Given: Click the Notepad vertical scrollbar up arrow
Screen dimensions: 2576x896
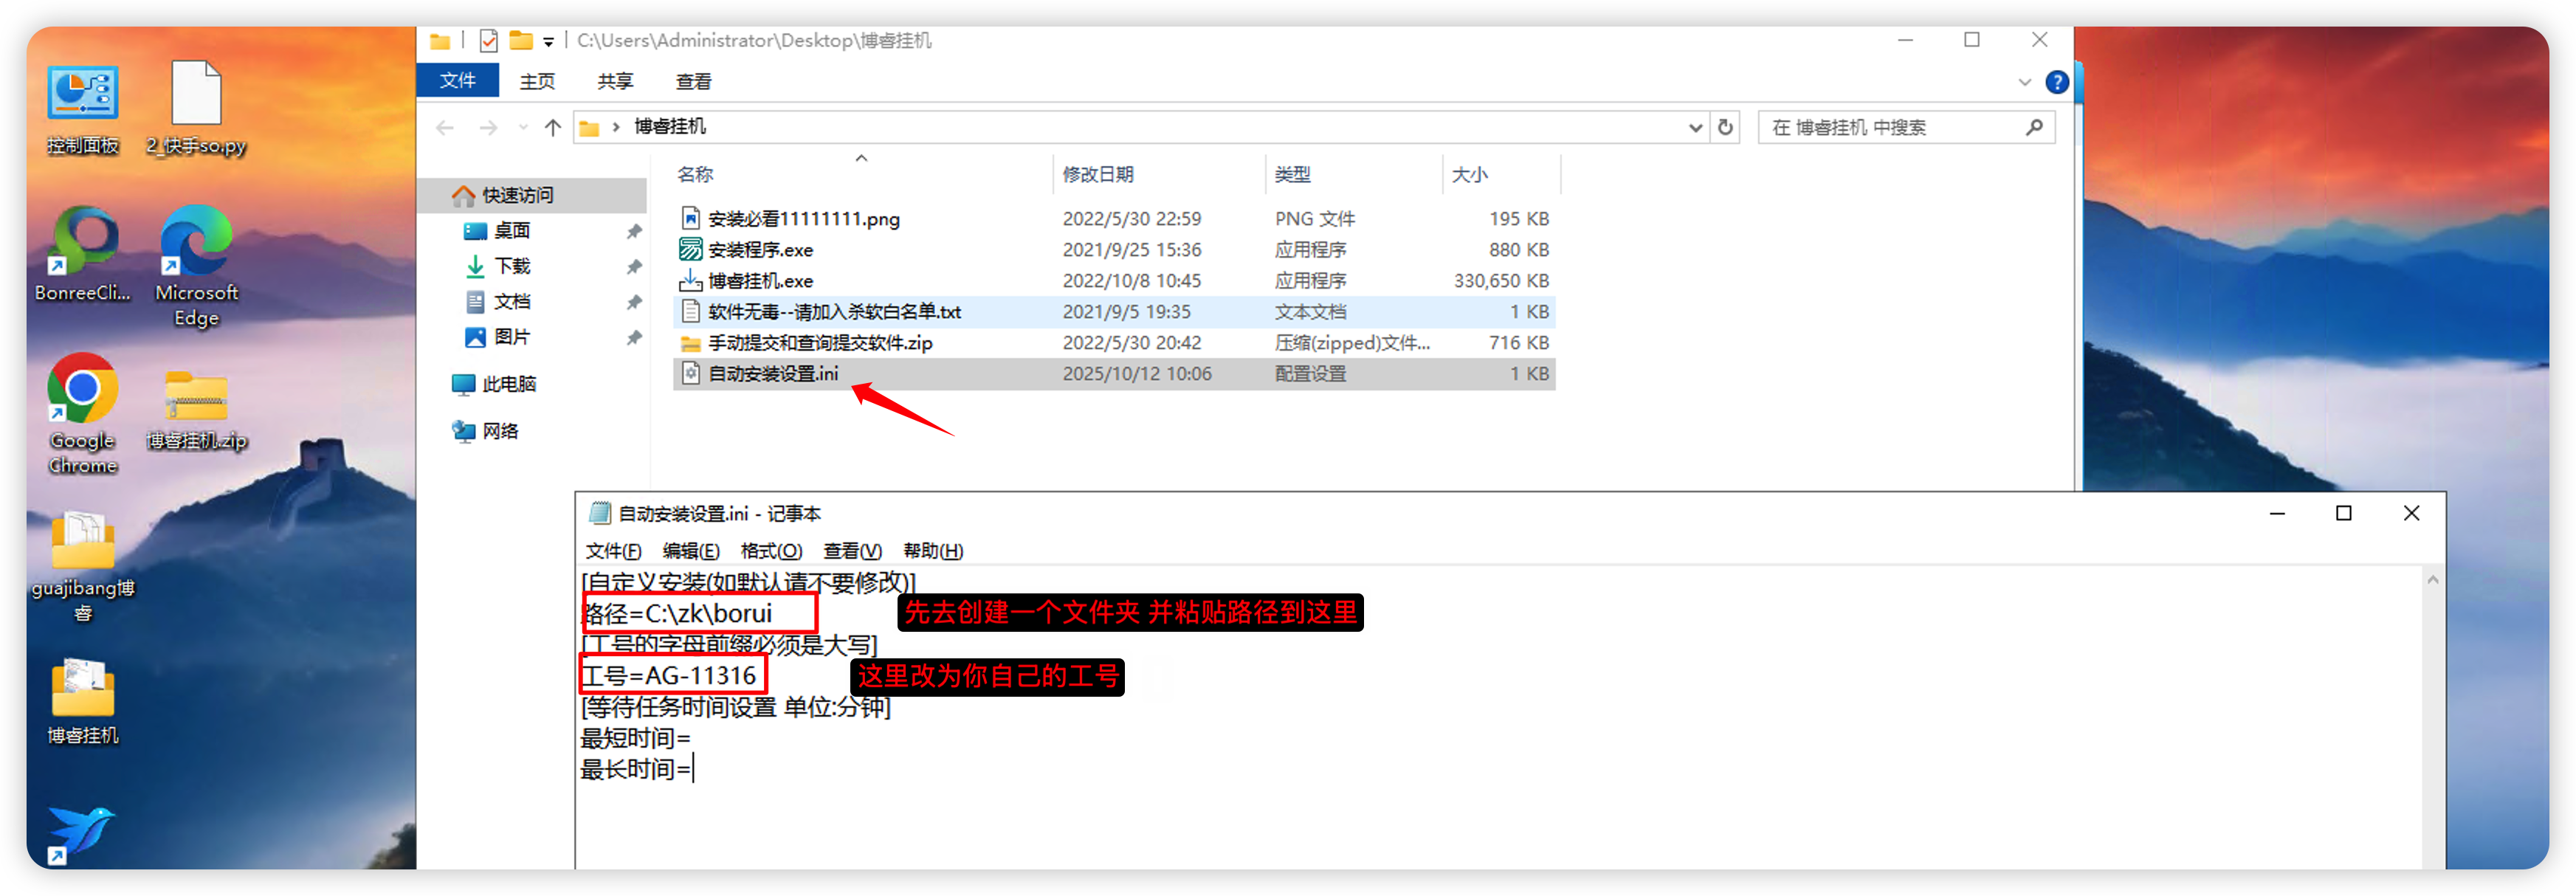Looking at the screenshot, I should [x=2432, y=580].
